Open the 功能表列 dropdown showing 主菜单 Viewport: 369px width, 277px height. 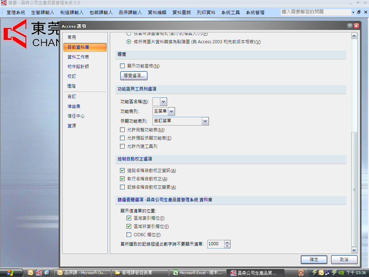click(x=171, y=111)
